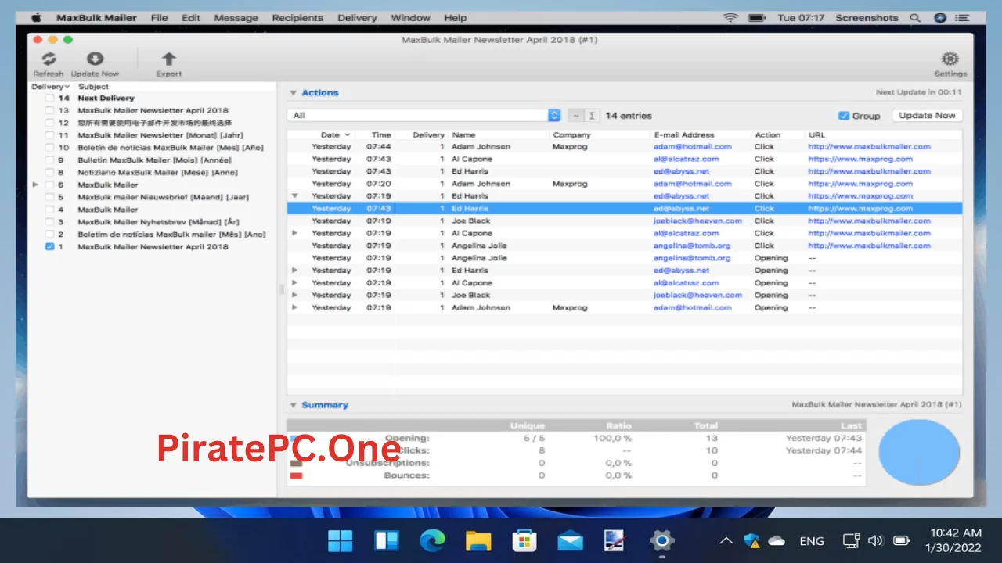The height and width of the screenshot is (563, 1002).
Task: Click the Windows Security shield tray icon
Action: [x=752, y=540]
